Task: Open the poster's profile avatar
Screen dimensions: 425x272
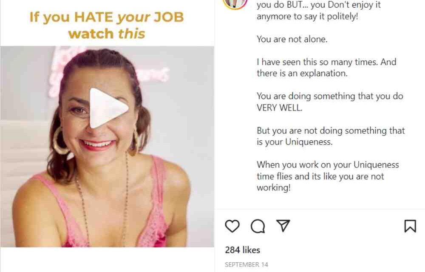Action: coord(235,4)
